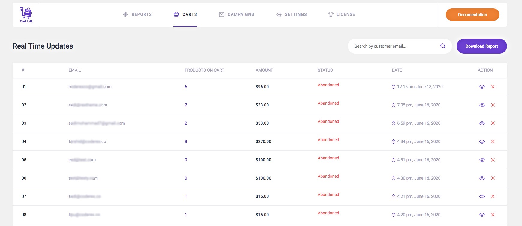Viewport: 522px width, 226px height.
Task: Click the Abandoned status in row 05
Action: pos(328,158)
